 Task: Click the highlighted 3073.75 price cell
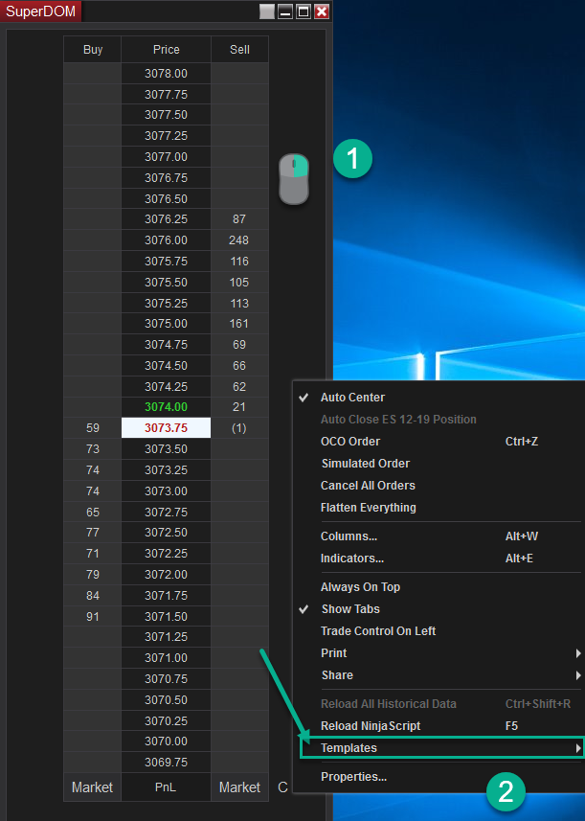coord(166,428)
